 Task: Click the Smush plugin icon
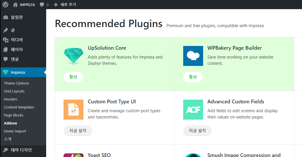pyautogui.click(x=193, y=155)
